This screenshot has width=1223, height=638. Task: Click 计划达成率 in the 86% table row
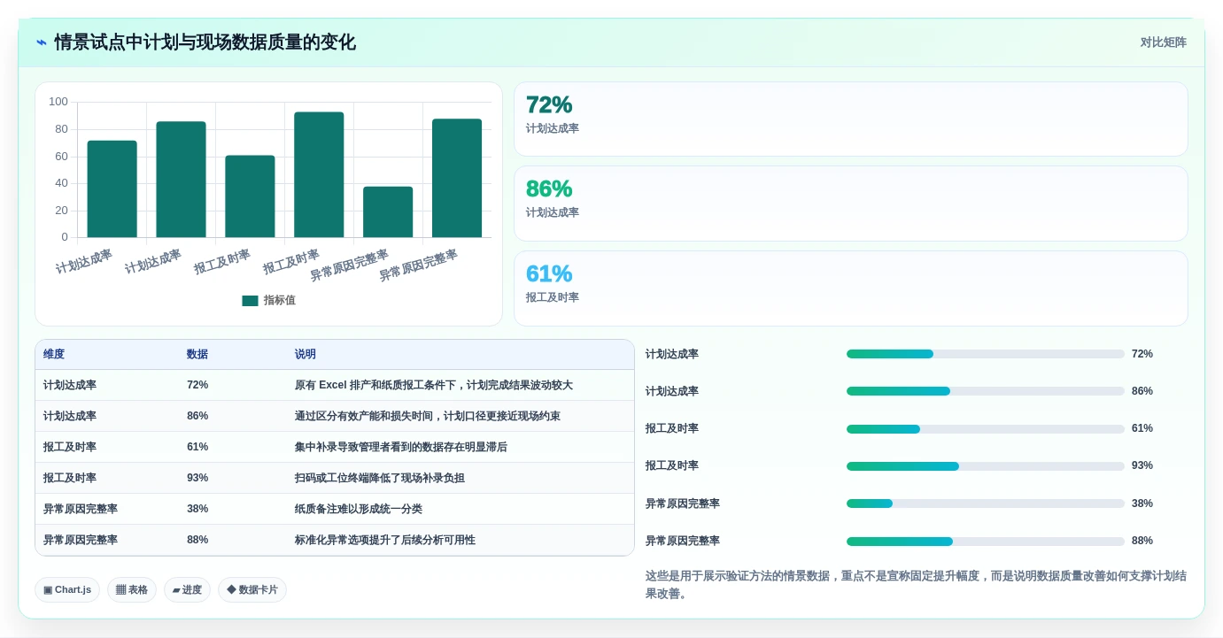click(70, 416)
